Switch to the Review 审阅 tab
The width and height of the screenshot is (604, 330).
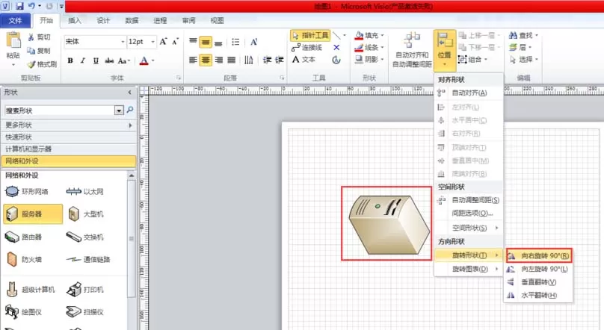pos(188,20)
